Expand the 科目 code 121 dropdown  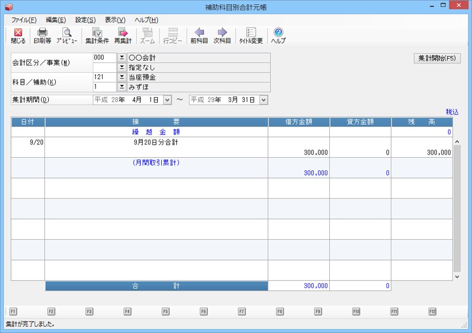[x=122, y=77]
